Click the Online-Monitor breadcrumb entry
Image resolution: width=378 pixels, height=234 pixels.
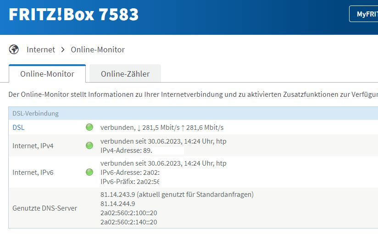(98, 50)
